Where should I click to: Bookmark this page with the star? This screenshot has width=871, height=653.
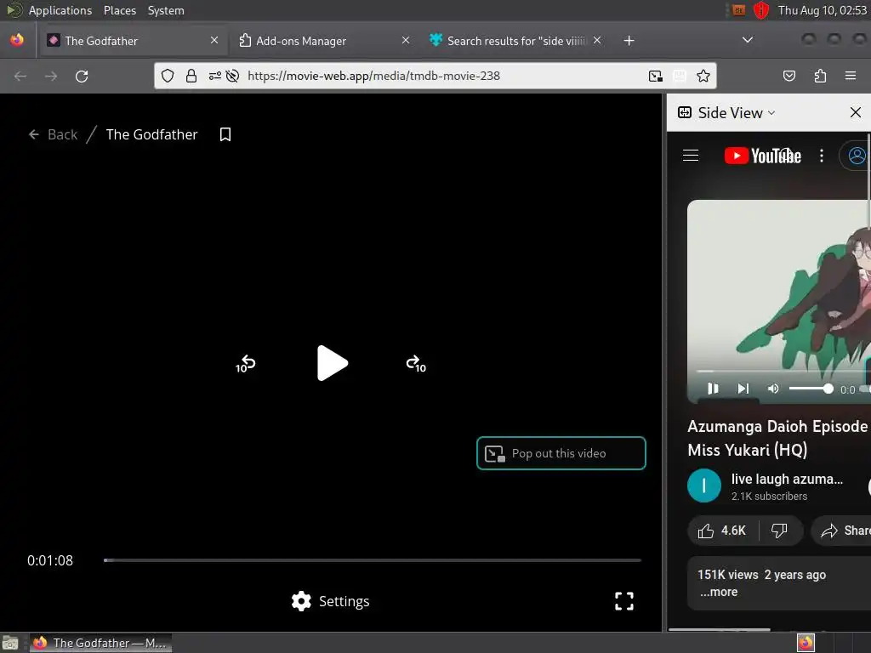point(703,76)
